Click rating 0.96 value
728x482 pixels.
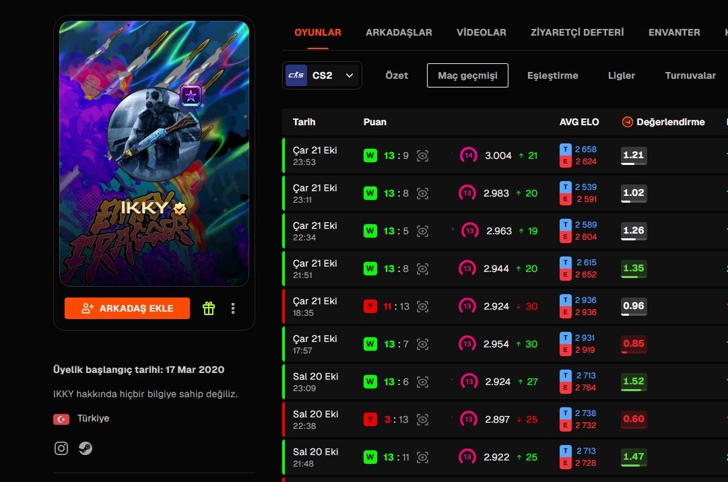coord(634,306)
